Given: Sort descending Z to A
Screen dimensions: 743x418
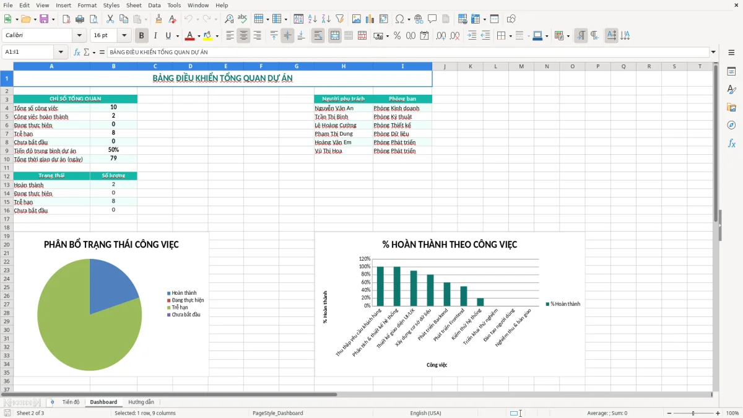Looking at the screenshot, I should (326, 19).
